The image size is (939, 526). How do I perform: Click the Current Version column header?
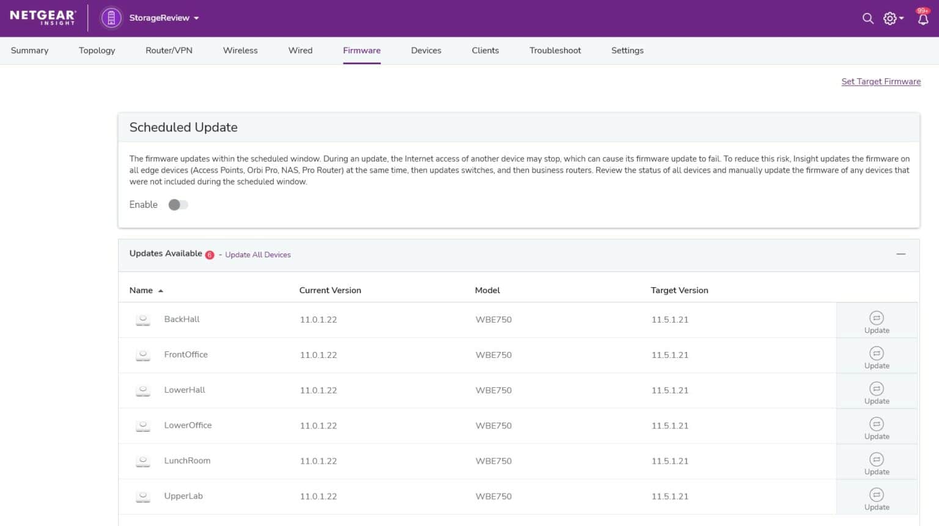330,290
